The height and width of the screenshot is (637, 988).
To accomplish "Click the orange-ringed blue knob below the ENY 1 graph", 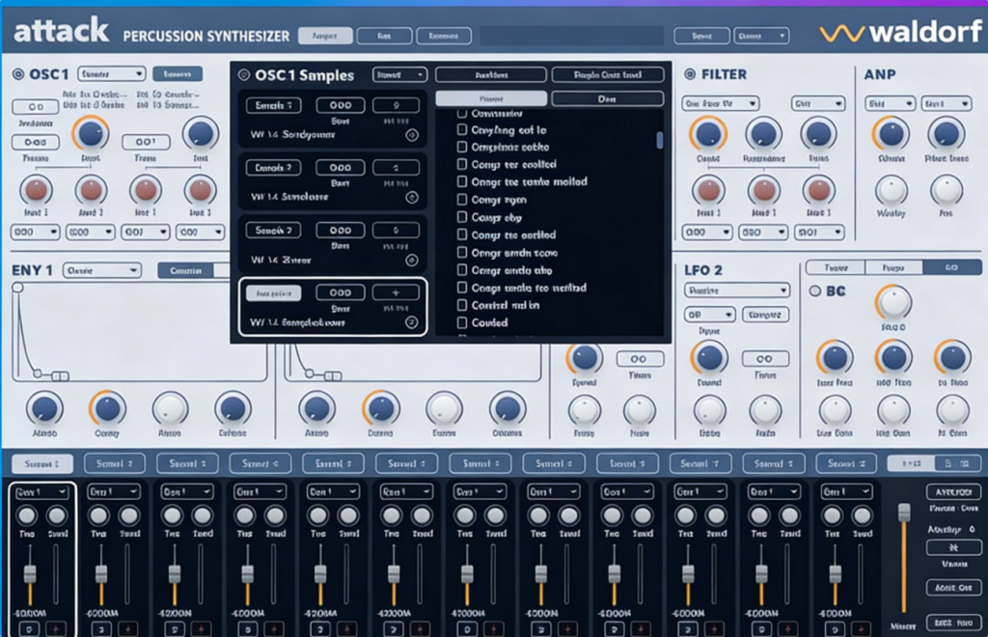I will coord(107,409).
